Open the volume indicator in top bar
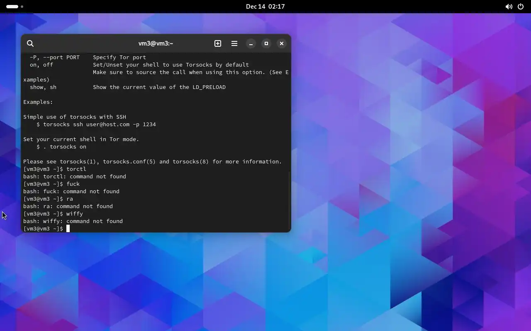The width and height of the screenshot is (531, 331). point(509,7)
